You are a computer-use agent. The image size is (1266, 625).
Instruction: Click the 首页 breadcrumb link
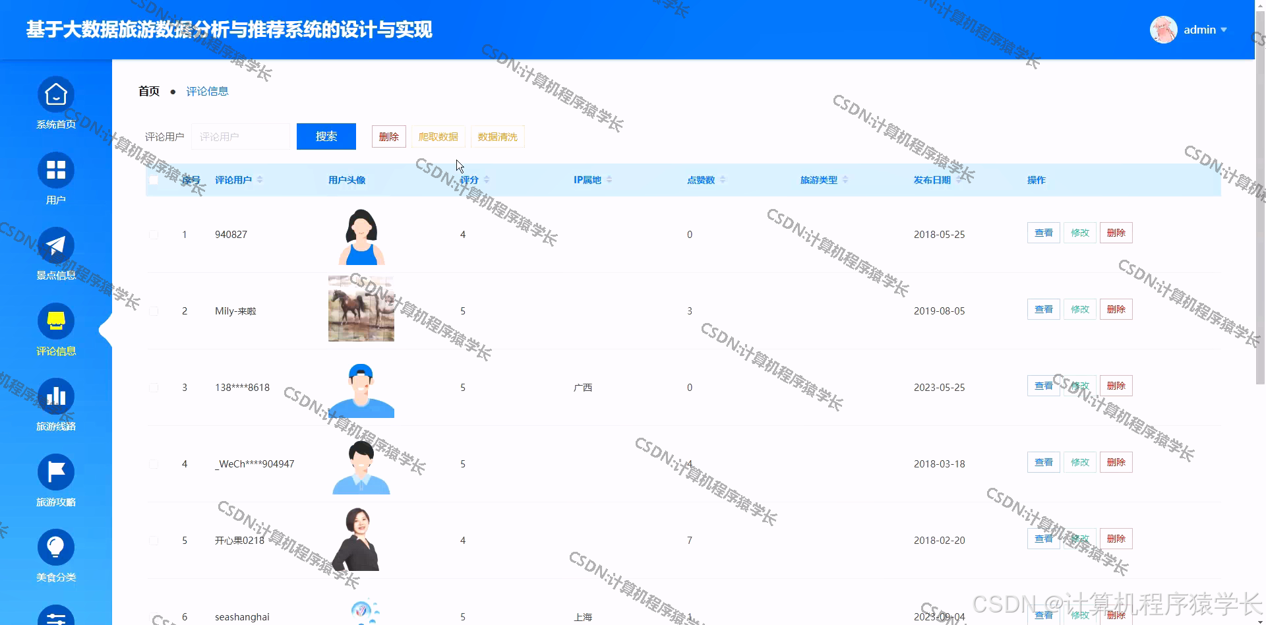149,91
